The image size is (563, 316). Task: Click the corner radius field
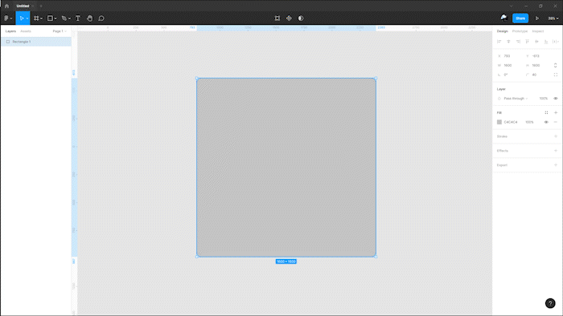(x=538, y=75)
